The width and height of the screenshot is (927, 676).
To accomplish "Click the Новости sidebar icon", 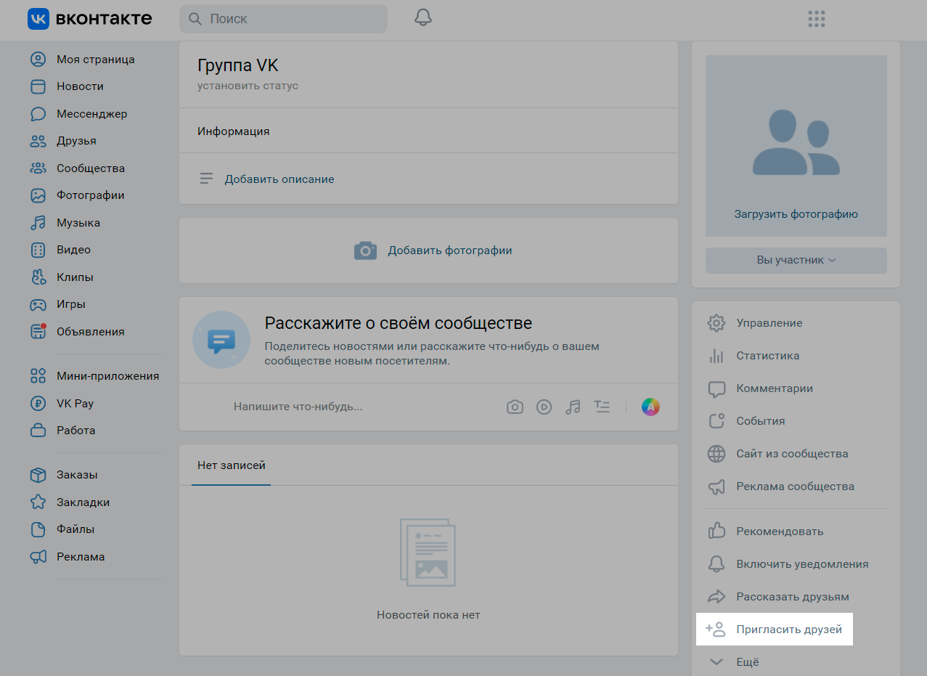I will [38, 86].
